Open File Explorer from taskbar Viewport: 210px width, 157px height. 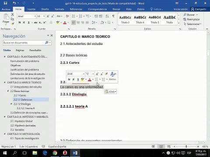[35, 153]
